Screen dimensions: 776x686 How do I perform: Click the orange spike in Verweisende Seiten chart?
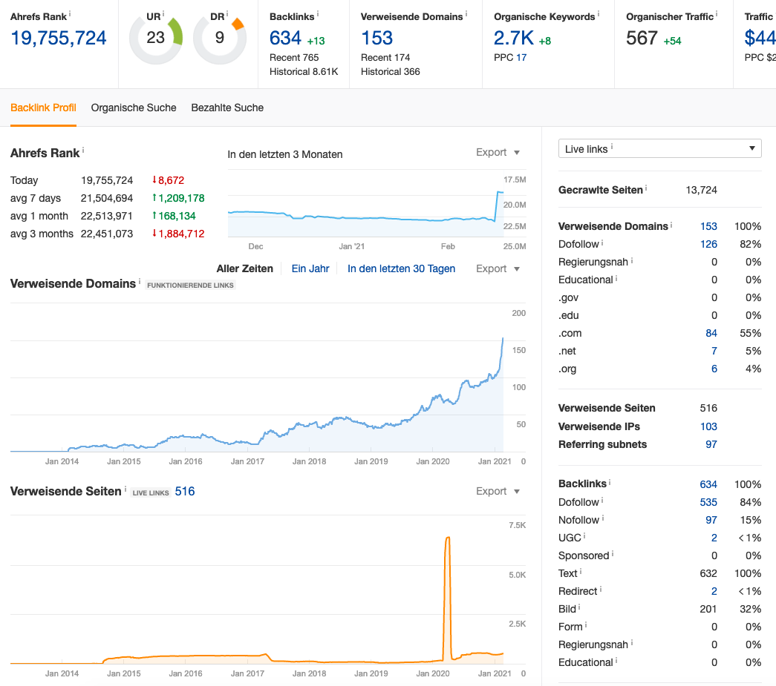click(447, 564)
